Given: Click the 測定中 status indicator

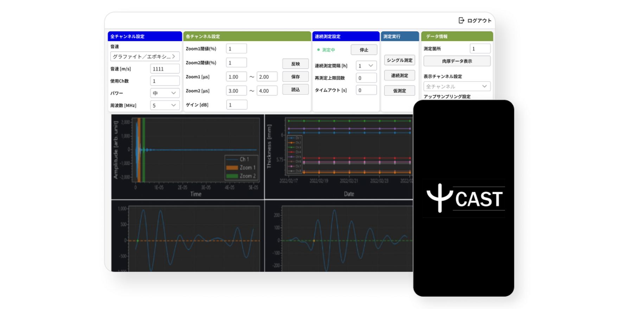Looking at the screenshot, I should (x=326, y=50).
